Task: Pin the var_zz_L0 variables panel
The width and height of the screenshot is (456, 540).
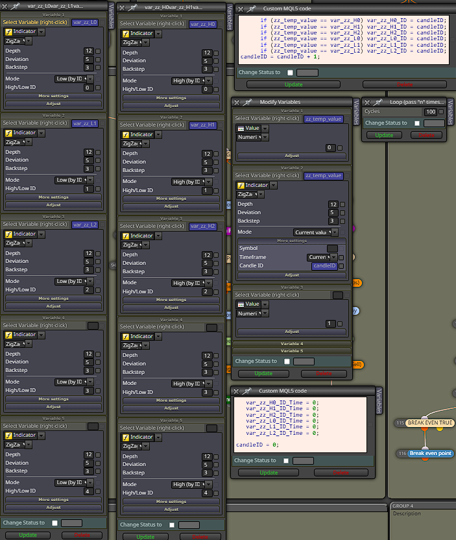Action: pyautogui.click(x=16, y=6)
